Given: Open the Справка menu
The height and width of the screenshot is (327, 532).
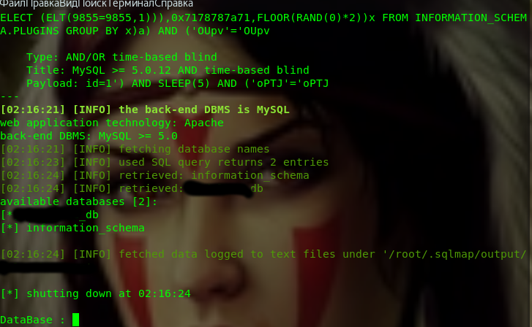Looking at the screenshot, I should (x=174, y=4).
